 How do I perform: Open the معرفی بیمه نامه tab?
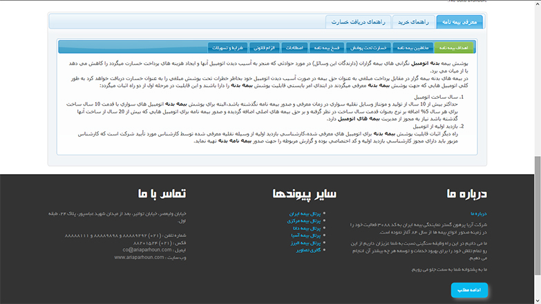(459, 22)
